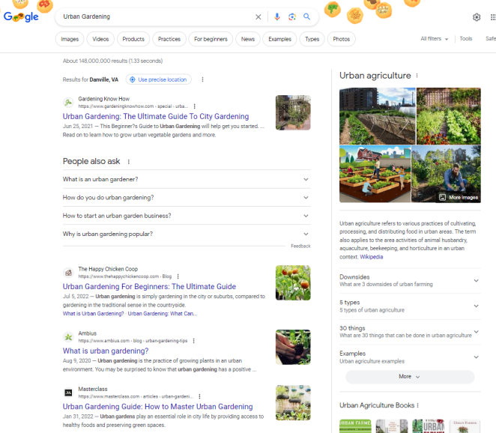Click Feedback under People also ask

click(x=300, y=246)
